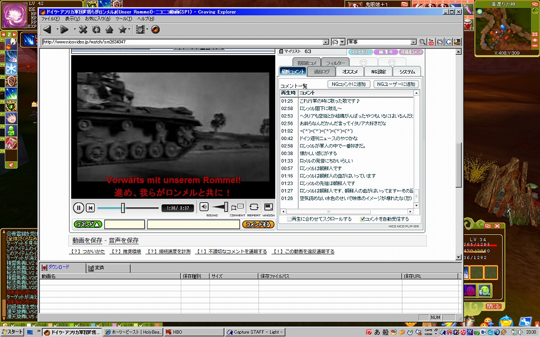
Task: Reload the page with the refresh icon
Action: (96, 29)
